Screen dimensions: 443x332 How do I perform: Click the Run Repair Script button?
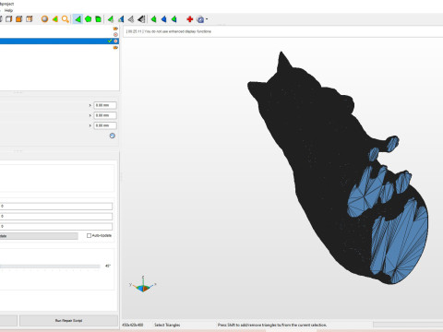coord(68,321)
